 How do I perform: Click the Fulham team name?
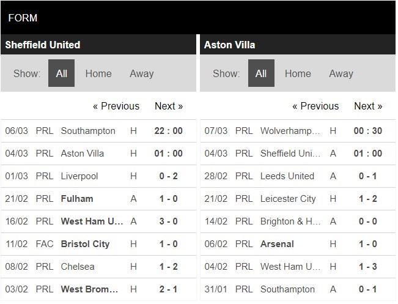click(77, 199)
